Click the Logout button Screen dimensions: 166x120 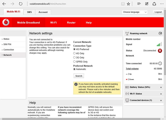click(x=158, y=12)
